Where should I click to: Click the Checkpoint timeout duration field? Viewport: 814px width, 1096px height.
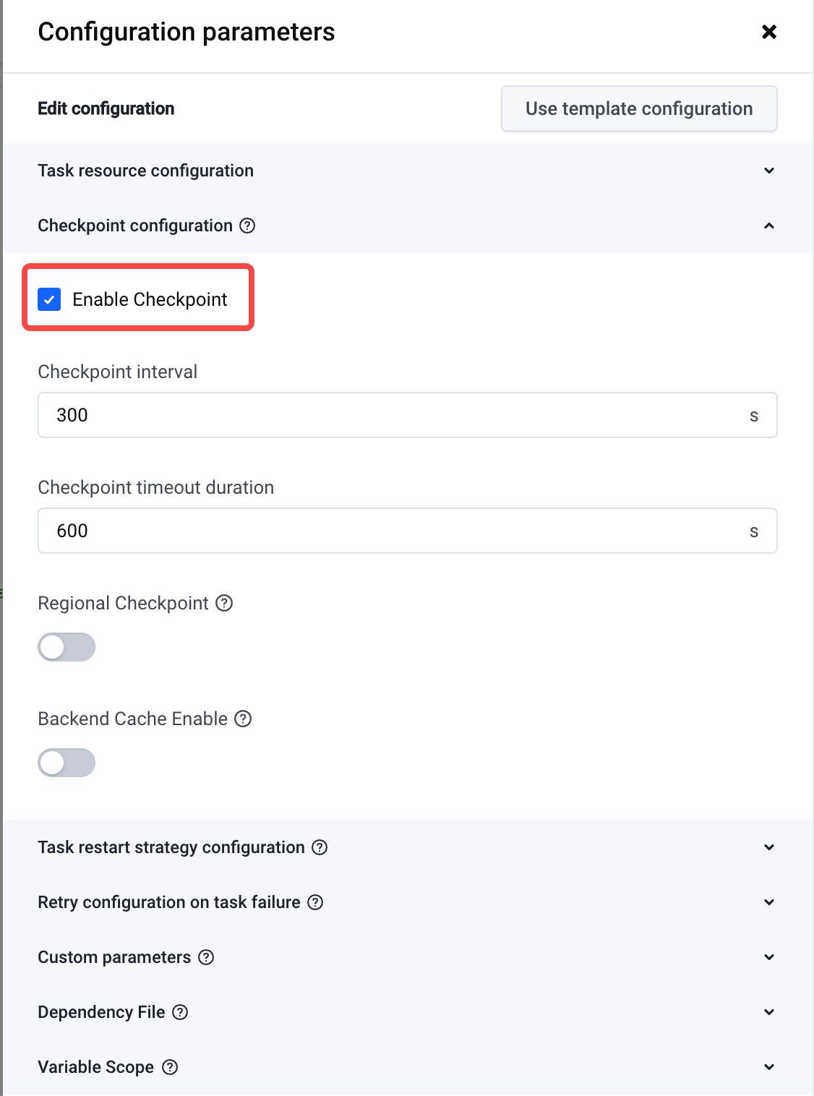point(408,531)
